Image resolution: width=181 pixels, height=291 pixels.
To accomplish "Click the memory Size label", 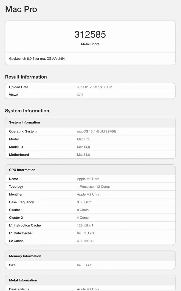I will [x=12, y=265].
